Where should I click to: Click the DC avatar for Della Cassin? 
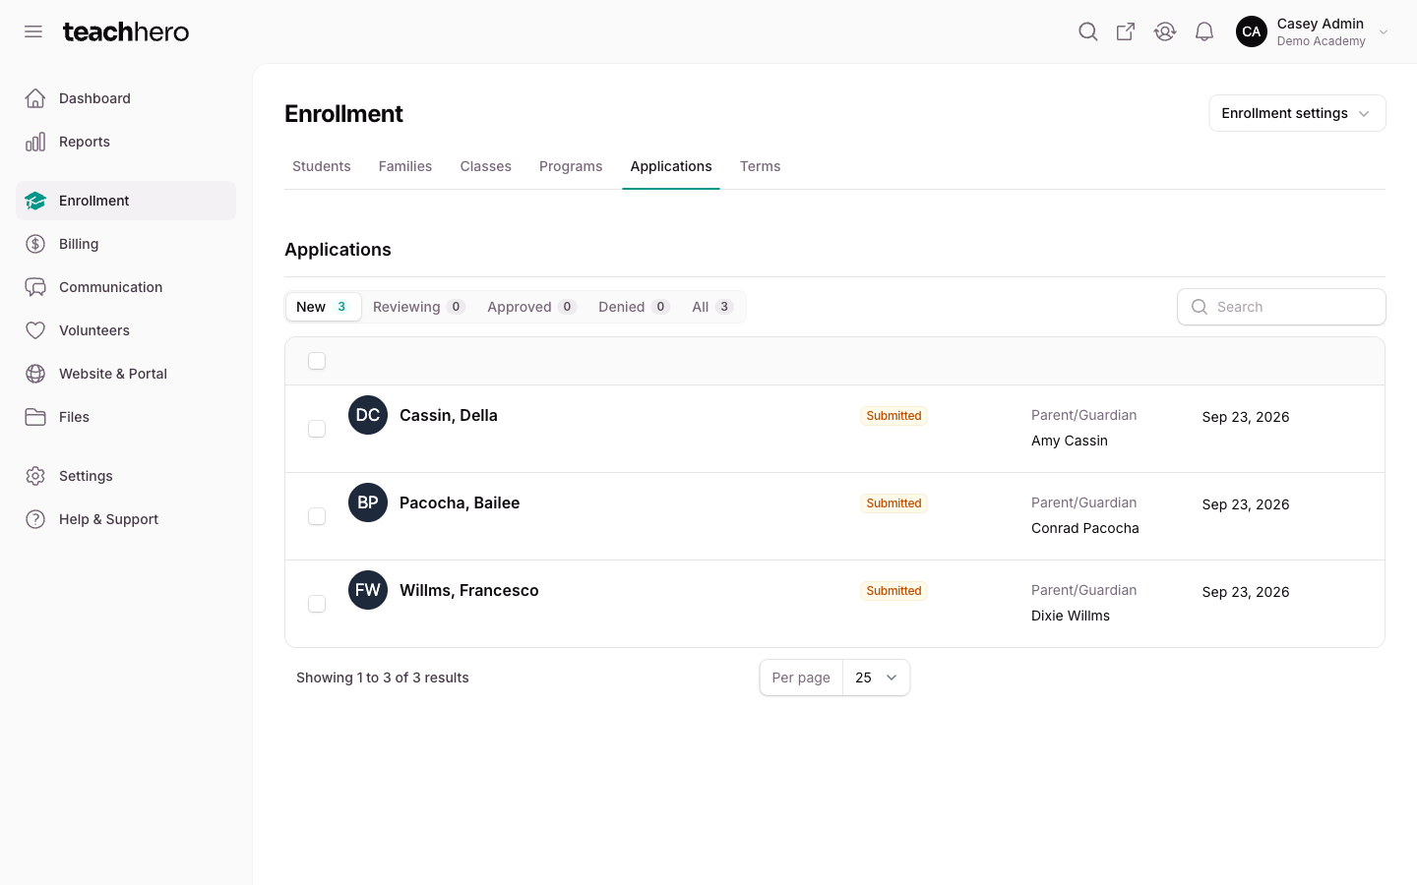coord(368,415)
